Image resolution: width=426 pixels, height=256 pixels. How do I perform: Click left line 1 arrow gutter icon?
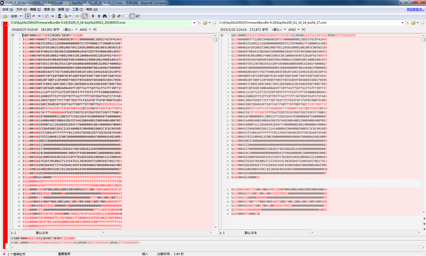coord(13,35)
